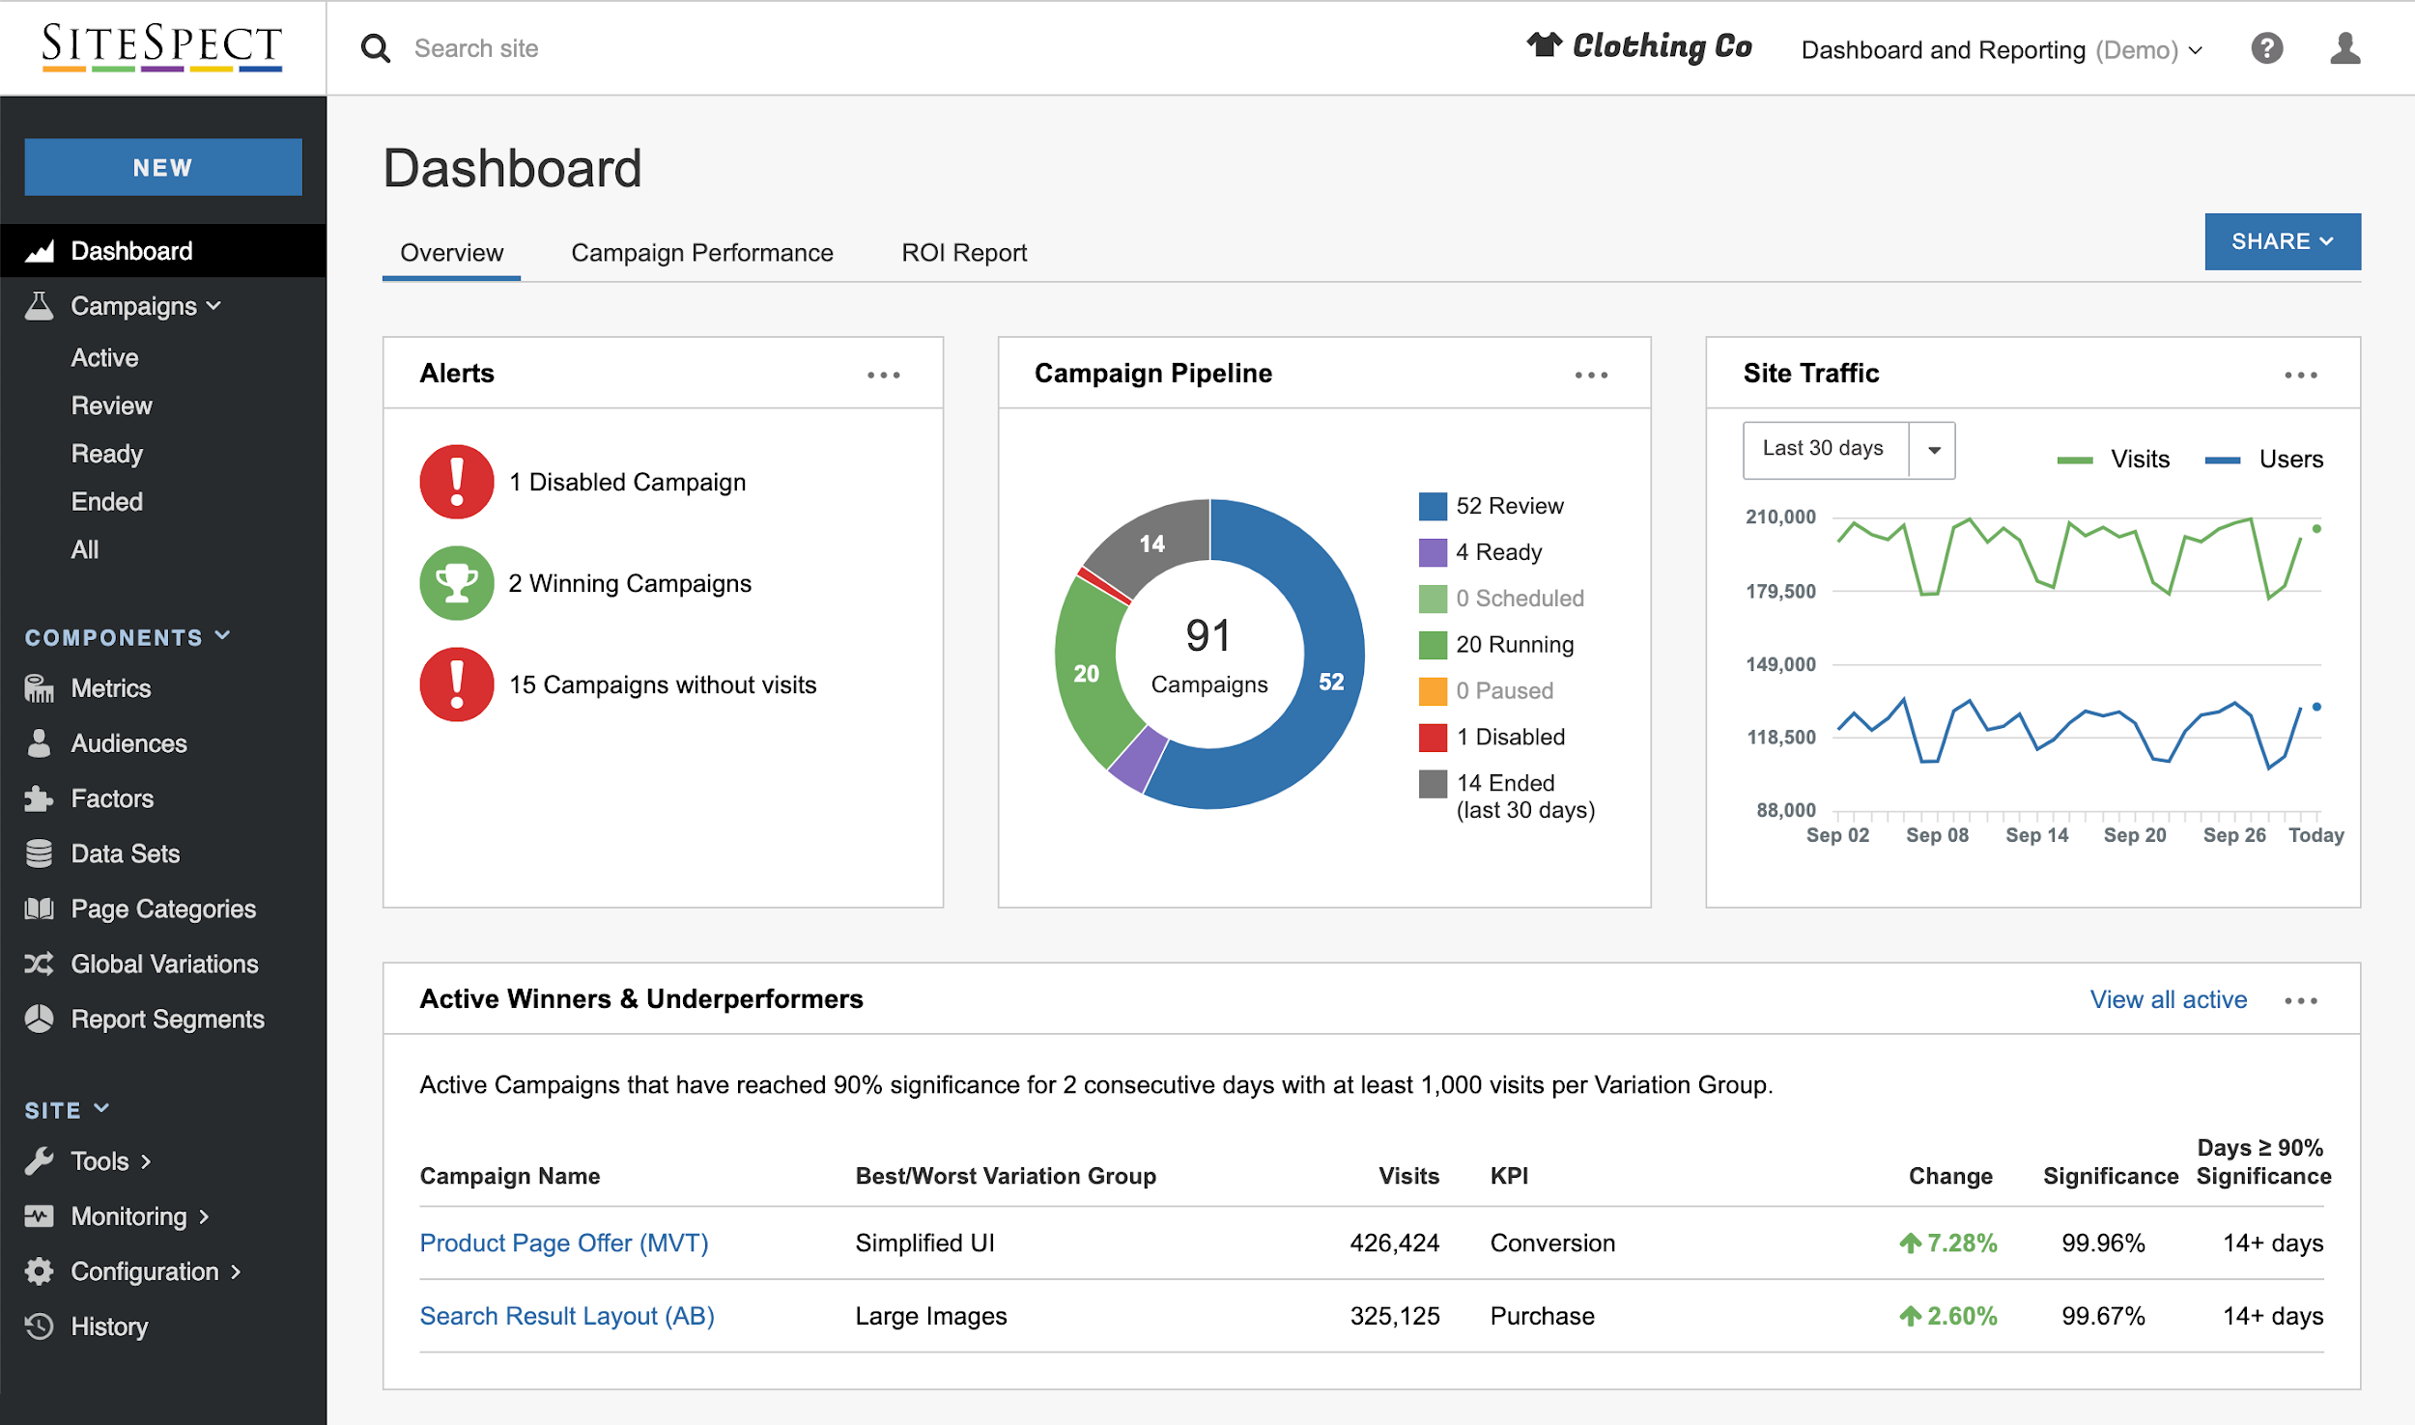Click the Global Variations shuffle icon
2415x1425 pixels.
coord(39,964)
